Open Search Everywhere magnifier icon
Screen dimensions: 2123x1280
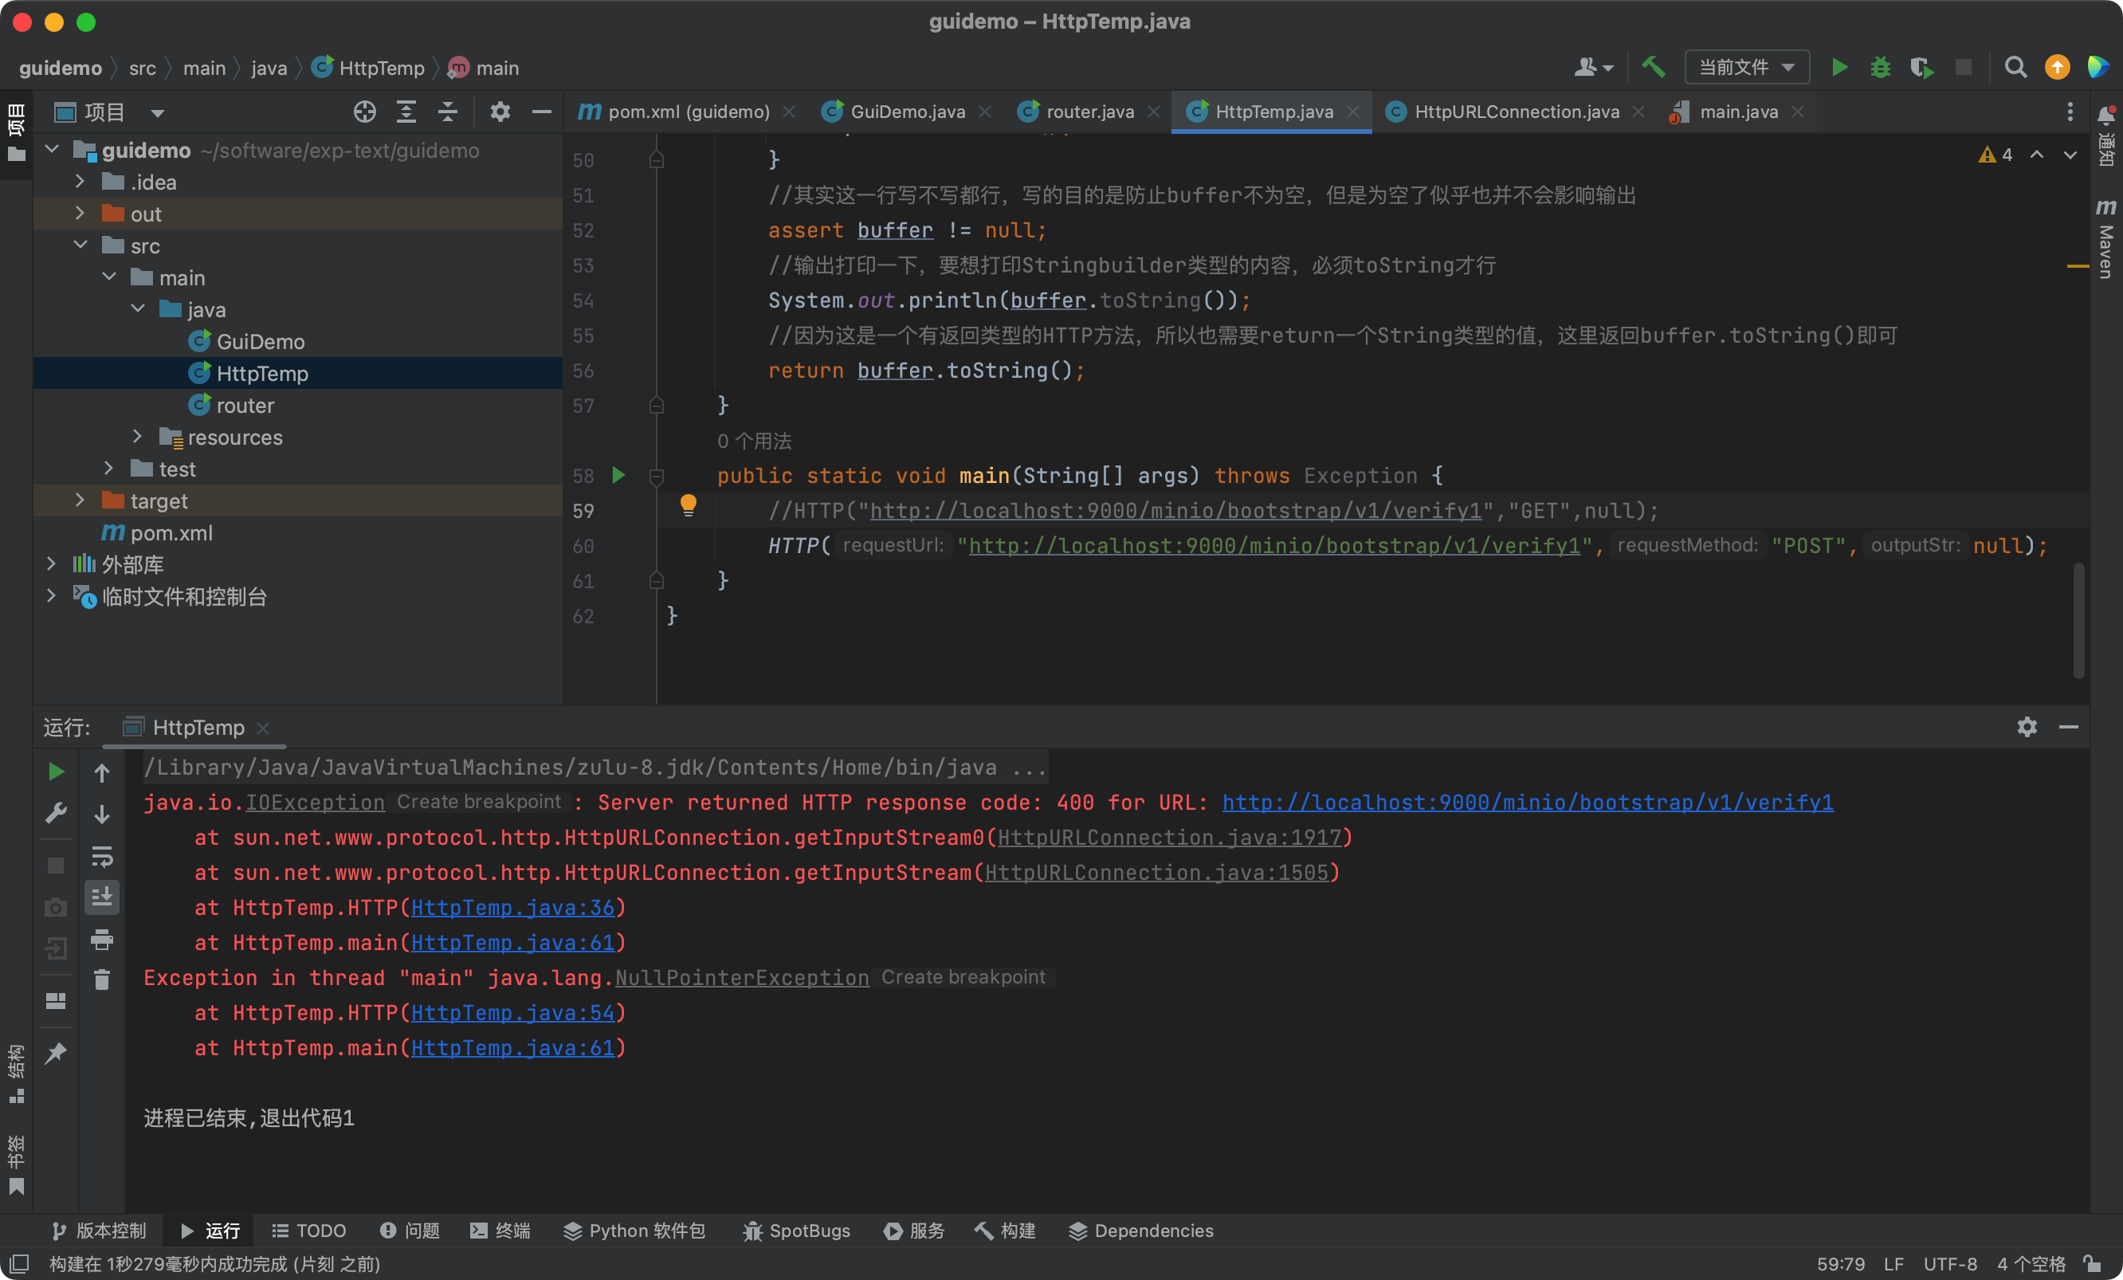point(2015,67)
